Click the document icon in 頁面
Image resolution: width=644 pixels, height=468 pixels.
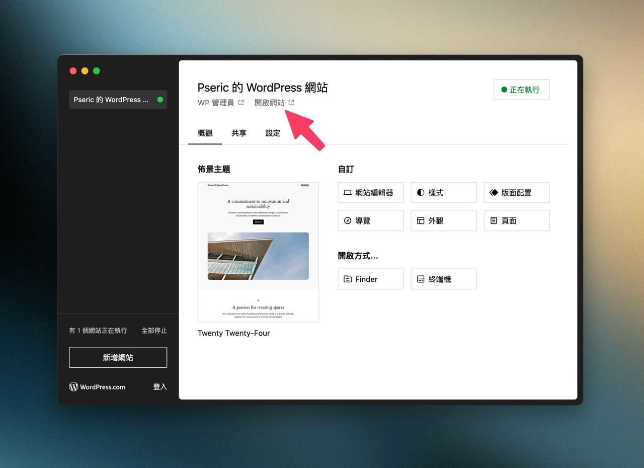494,221
